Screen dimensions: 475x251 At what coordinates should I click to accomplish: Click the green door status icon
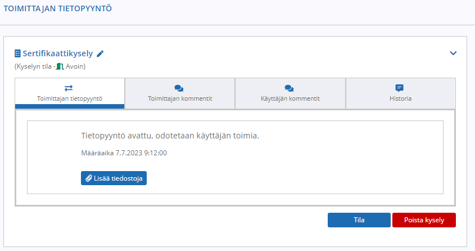click(60, 66)
